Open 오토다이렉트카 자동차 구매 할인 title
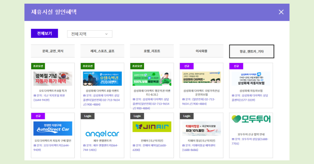Screen dimensions: 314x164 coord(53,141)
